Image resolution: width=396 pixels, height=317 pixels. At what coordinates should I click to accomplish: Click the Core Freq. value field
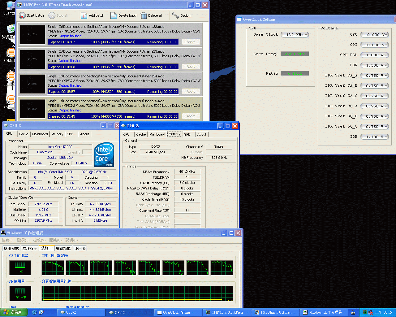(295, 54)
